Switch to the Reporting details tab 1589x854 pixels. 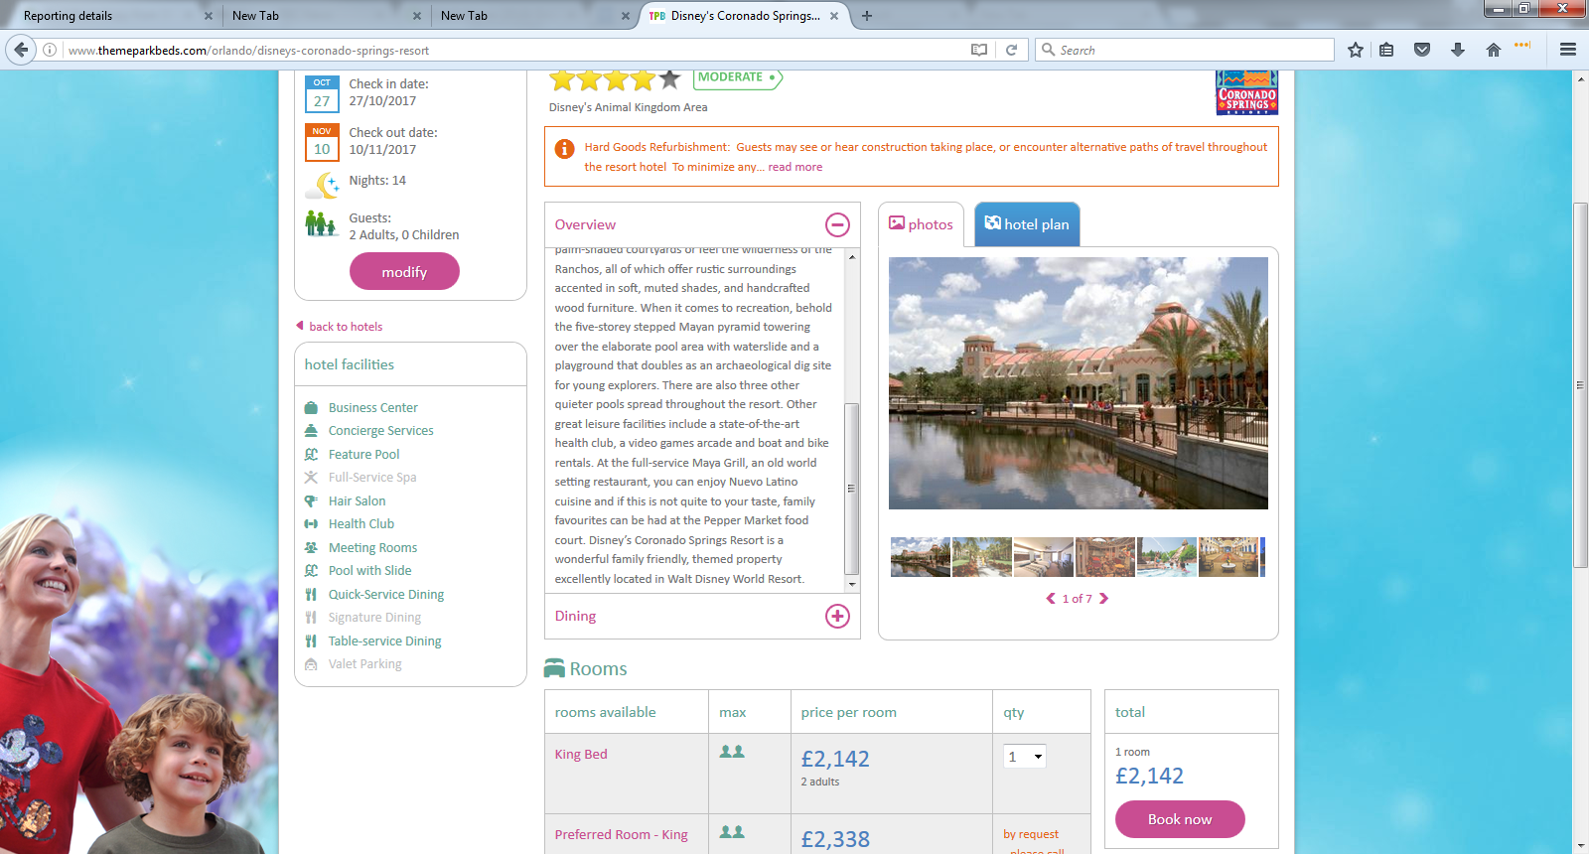click(109, 16)
